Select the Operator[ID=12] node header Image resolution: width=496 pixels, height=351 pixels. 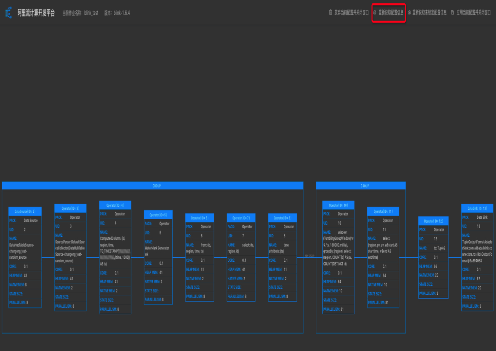click(x=433, y=221)
